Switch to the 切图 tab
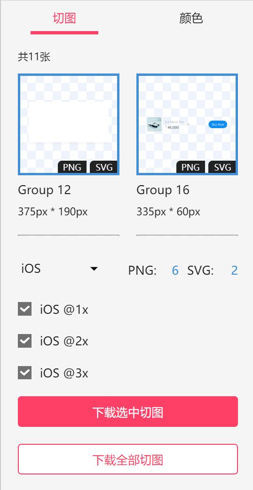253x490 pixels. (64, 18)
